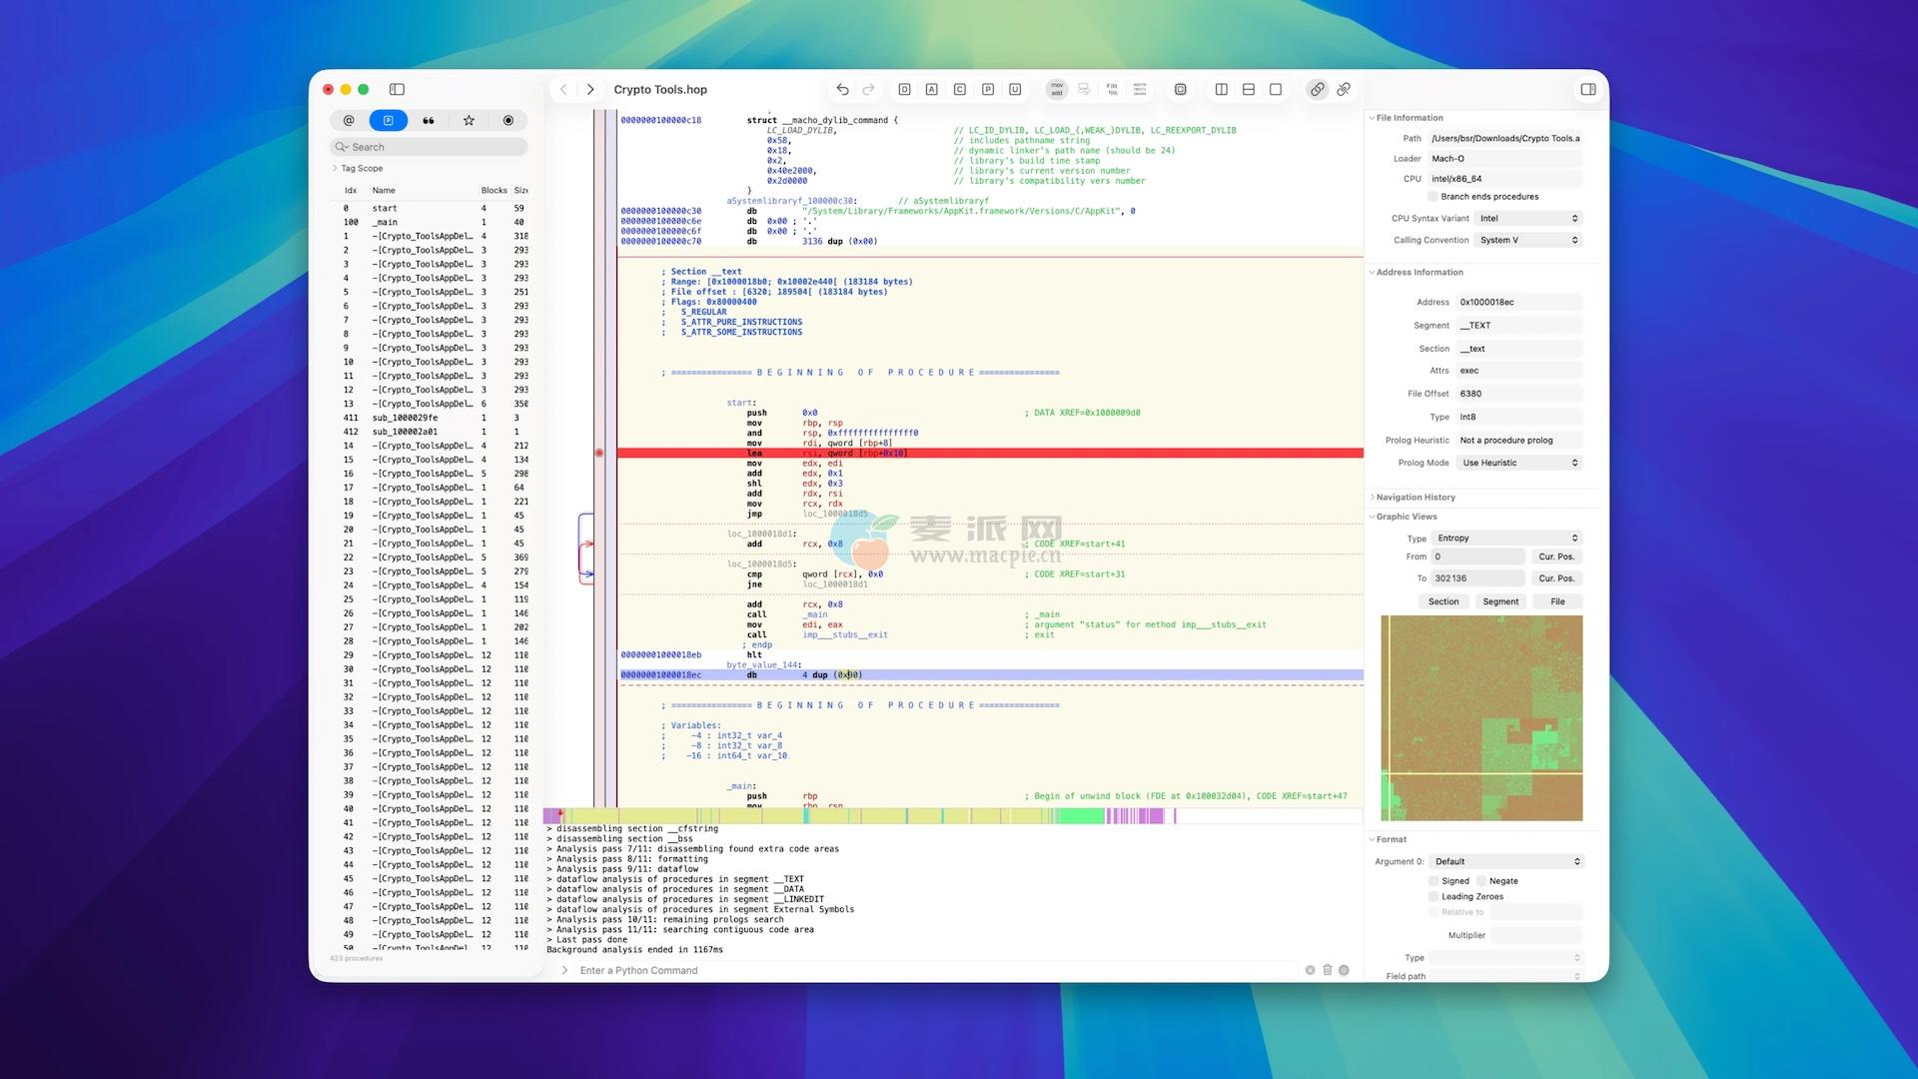Click the undo arrow in toolbar
This screenshot has height=1079, width=1918.
click(x=842, y=90)
